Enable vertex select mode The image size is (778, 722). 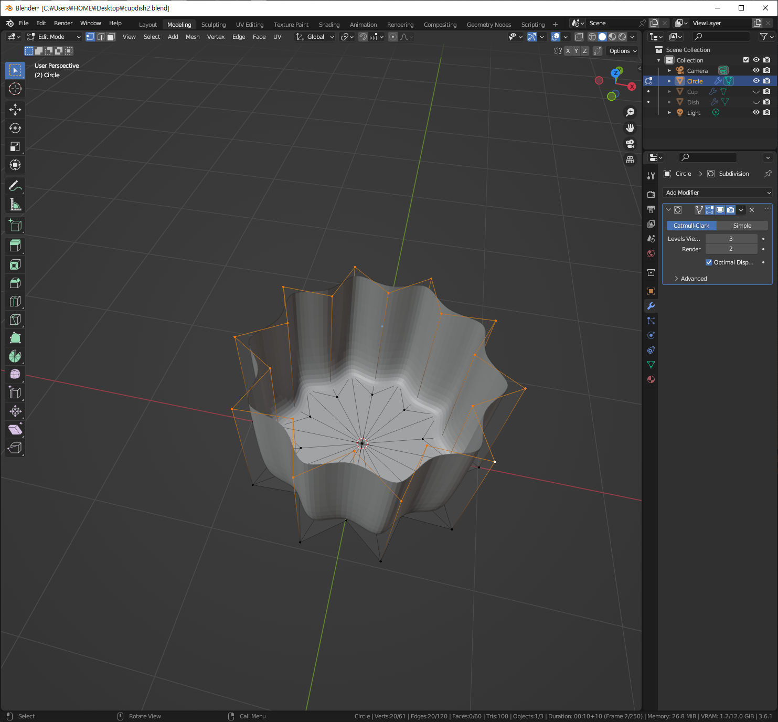(90, 37)
